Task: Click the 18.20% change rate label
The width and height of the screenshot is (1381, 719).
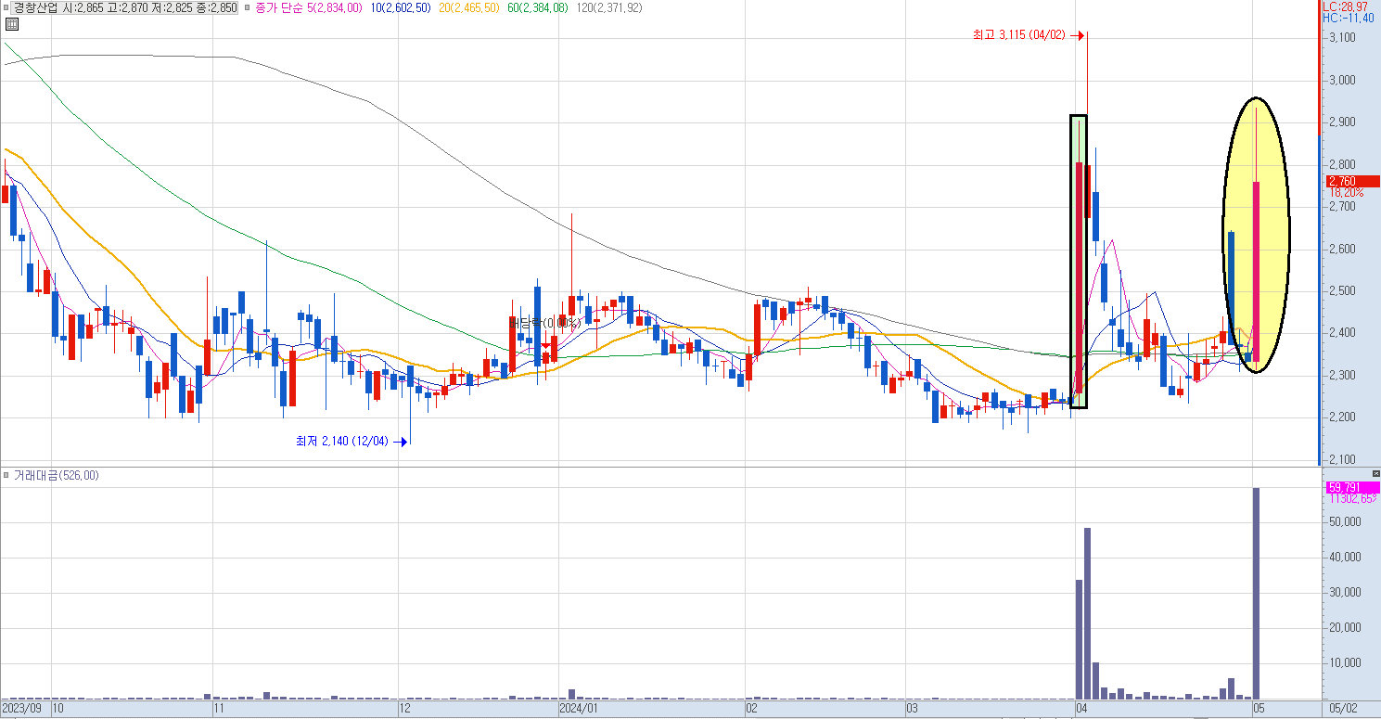Action: click(1347, 192)
